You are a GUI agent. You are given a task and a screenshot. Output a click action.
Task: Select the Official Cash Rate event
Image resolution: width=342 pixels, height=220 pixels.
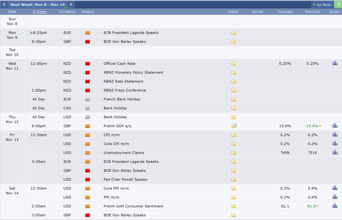119,64
